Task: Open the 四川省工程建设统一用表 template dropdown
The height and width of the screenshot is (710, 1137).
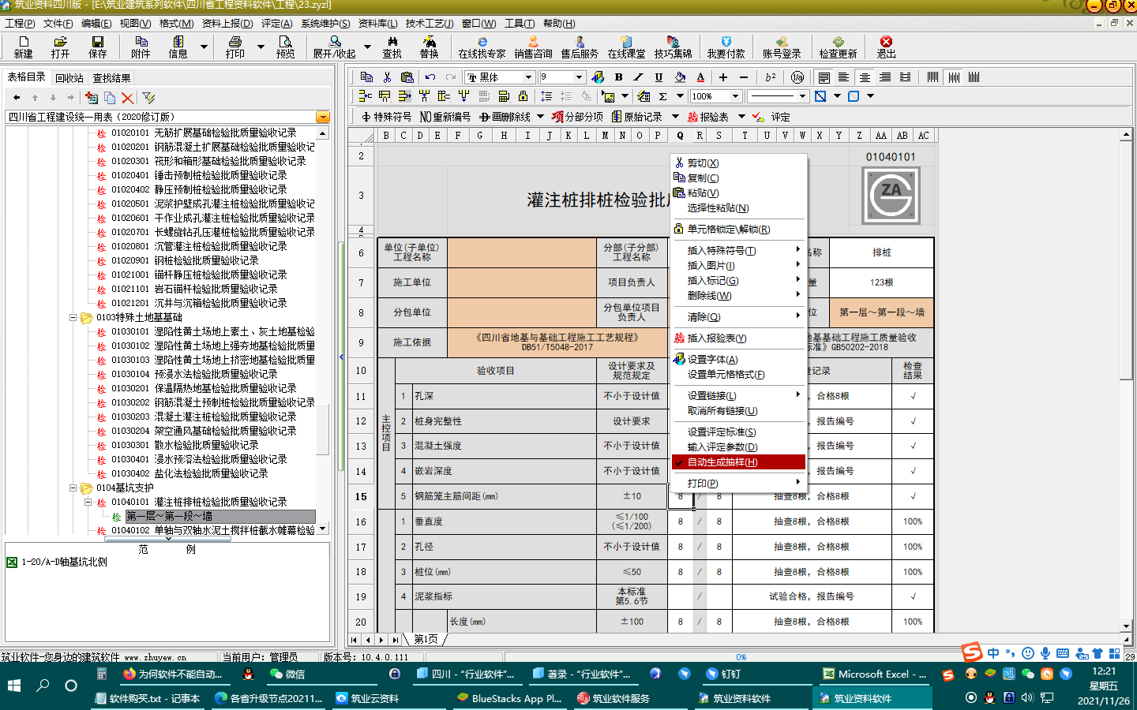Action: pos(322,117)
